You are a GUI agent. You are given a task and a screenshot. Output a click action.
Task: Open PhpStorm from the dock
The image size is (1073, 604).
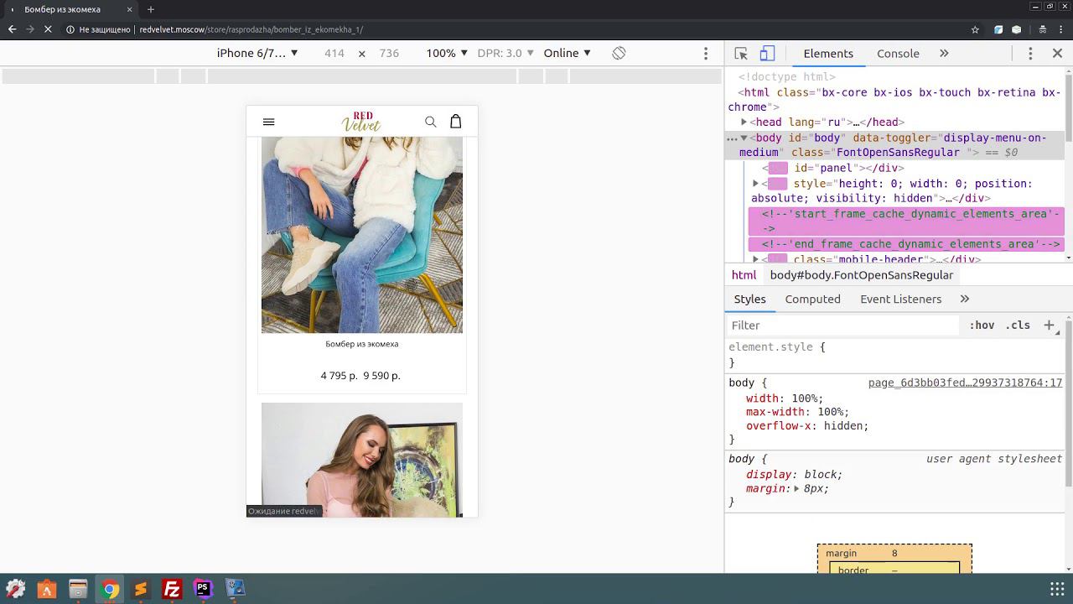pos(203,589)
